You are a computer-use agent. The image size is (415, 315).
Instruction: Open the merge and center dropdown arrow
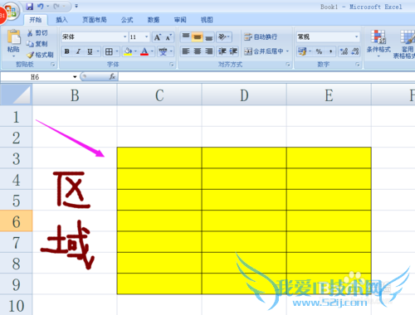(x=287, y=51)
